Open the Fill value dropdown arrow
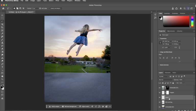This screenshot has height=111, width=196. (184, 83)
